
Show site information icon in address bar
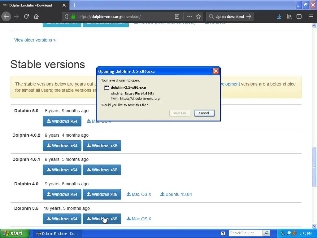(67, 17)
